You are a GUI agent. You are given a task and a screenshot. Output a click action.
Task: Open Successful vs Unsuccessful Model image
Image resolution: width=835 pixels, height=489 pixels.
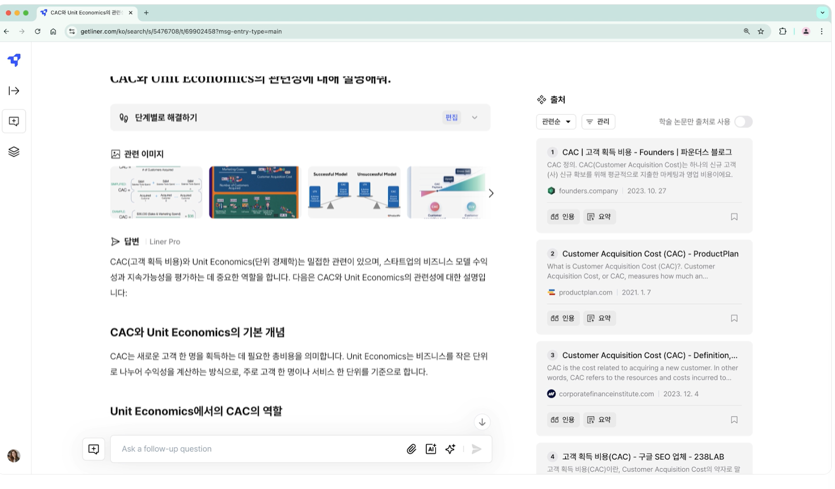coord(354,193)
